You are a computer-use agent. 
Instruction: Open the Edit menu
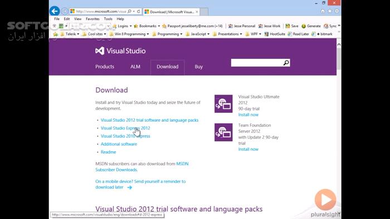click(x=67, y=19)
